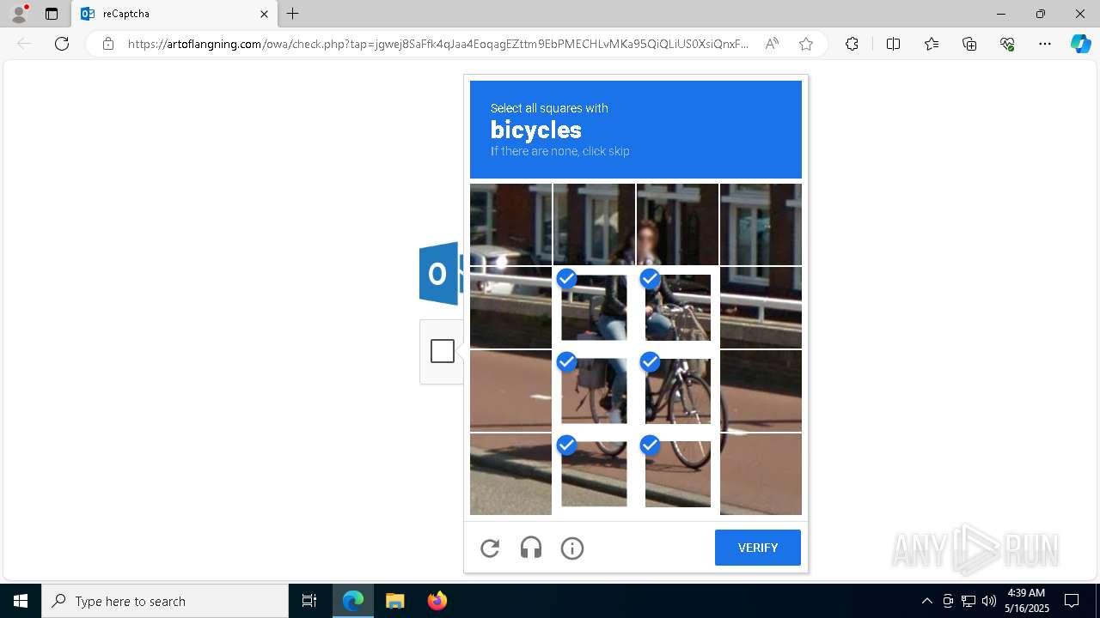Open the Tab actions menu
The width and height of the screenshot is (1100, 618).
tap(52, 14)
